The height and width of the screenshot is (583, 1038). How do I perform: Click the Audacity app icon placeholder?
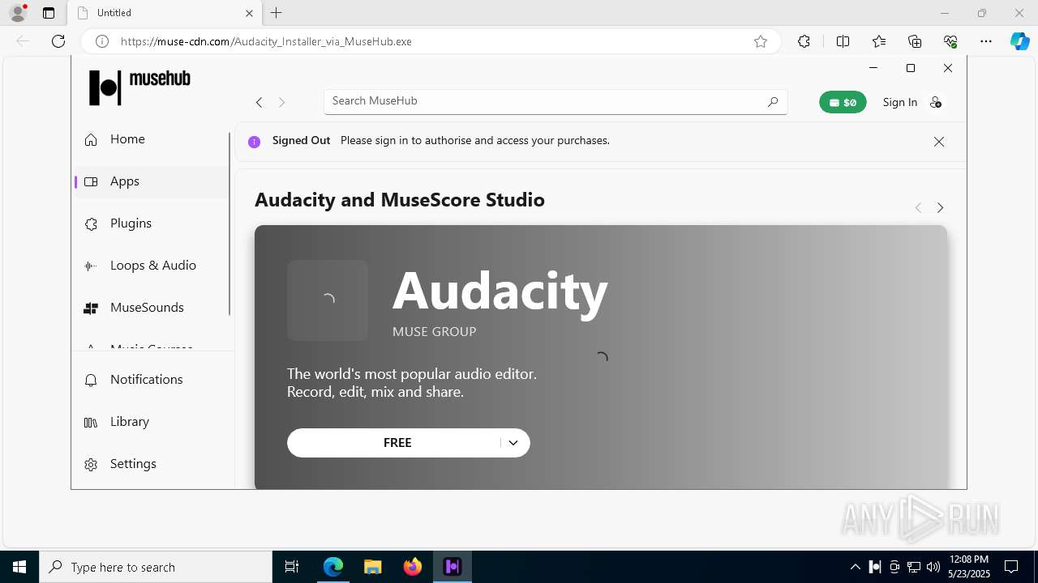point(328,300)
